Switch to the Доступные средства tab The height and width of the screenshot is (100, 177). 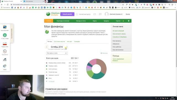(x=59, y=41)
